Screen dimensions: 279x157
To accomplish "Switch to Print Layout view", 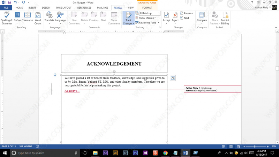I will pos(231,147).
